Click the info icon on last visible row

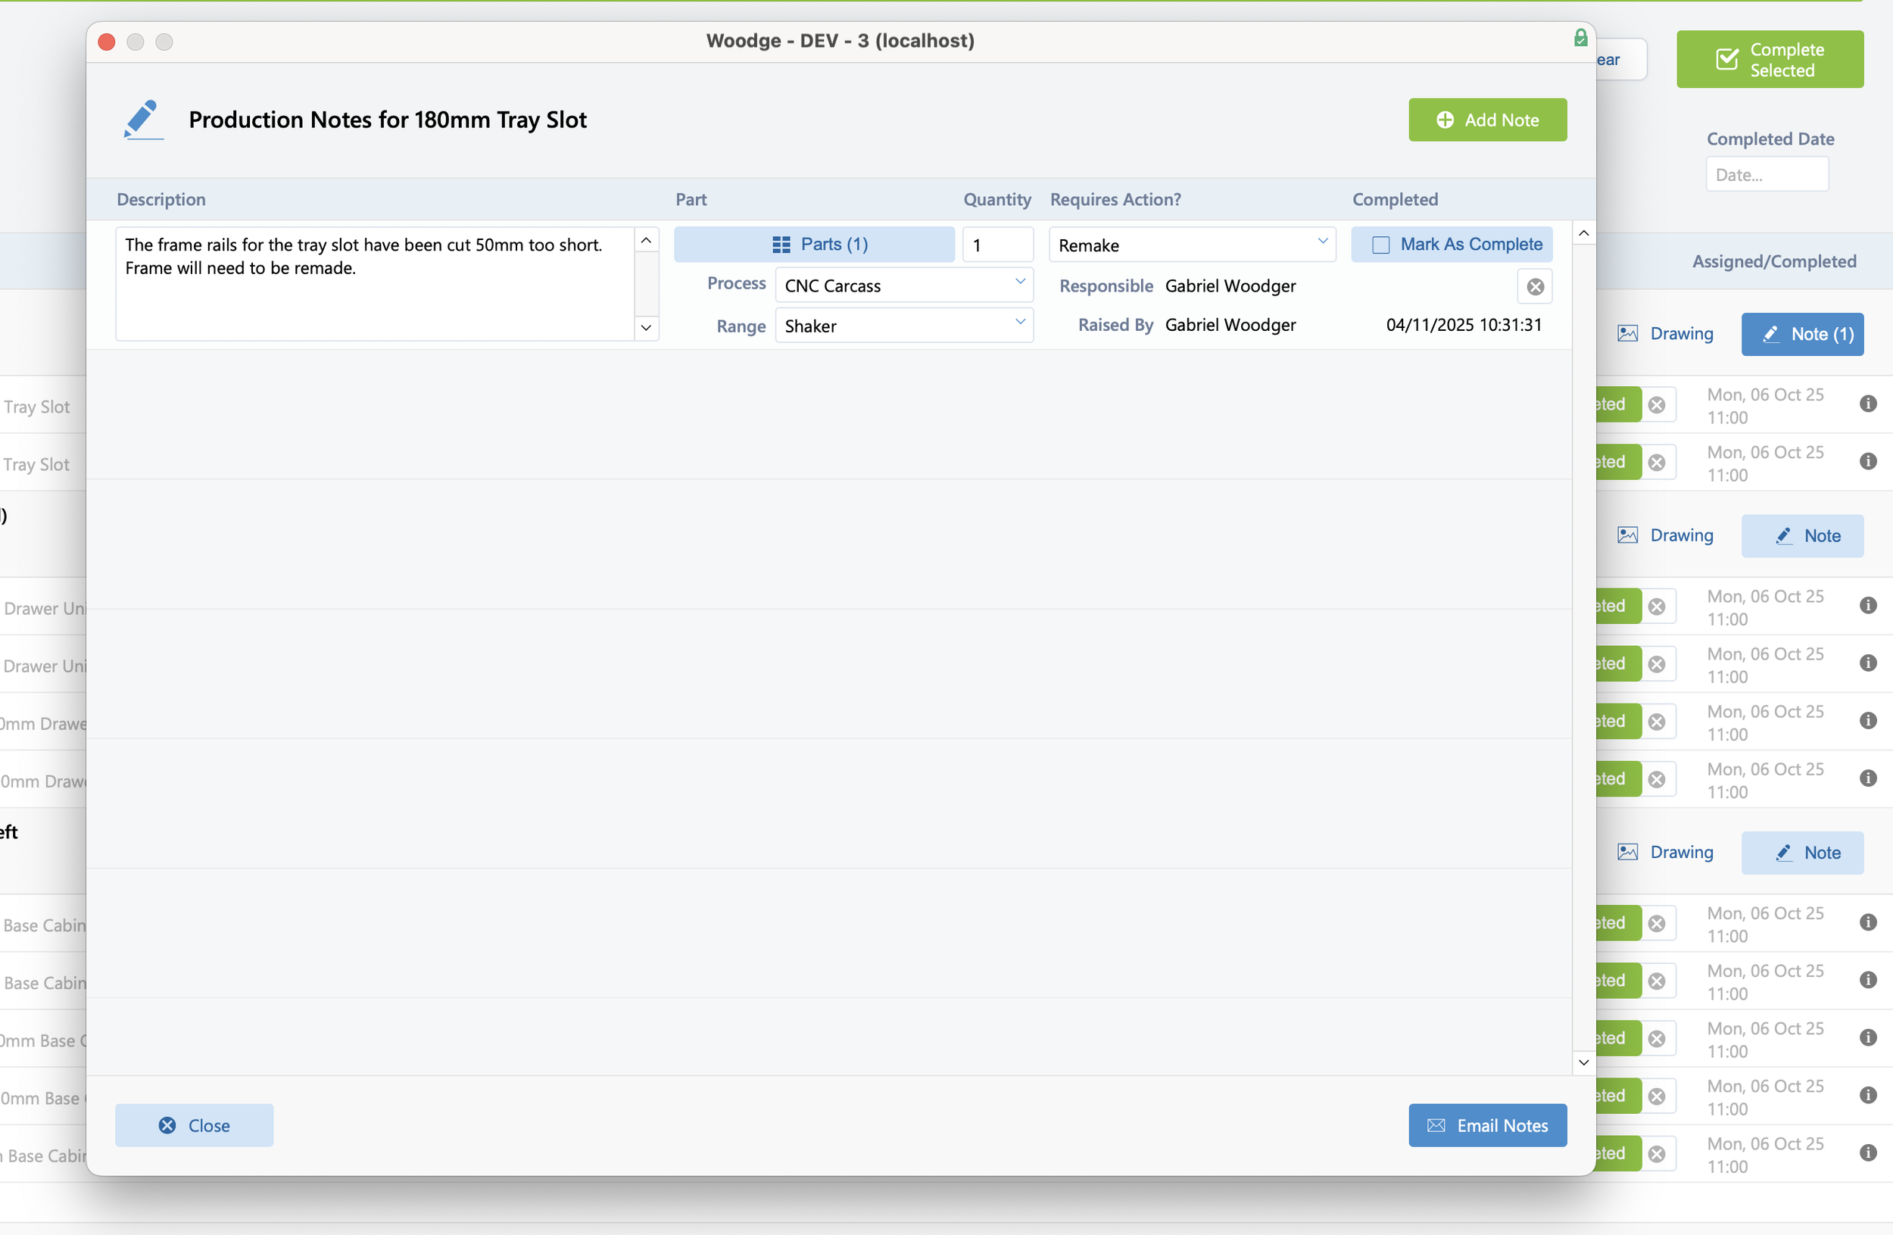[1867, 1153]
